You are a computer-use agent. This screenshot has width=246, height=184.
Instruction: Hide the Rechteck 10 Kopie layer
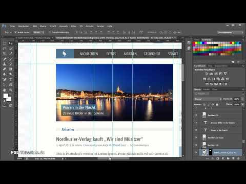point(196,137)
